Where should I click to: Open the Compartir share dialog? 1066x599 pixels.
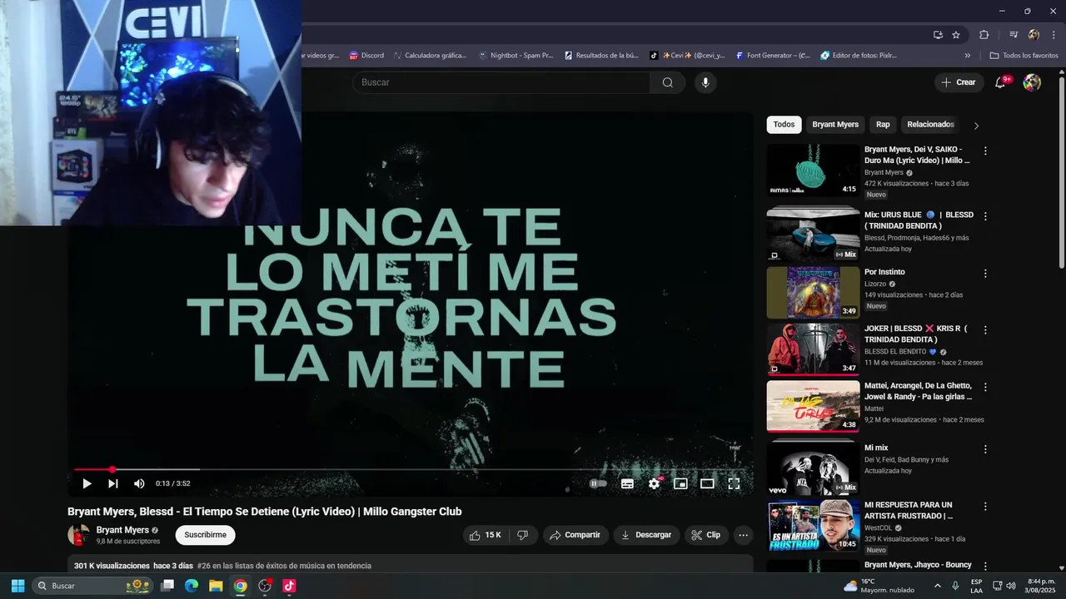tap(575, 535)
